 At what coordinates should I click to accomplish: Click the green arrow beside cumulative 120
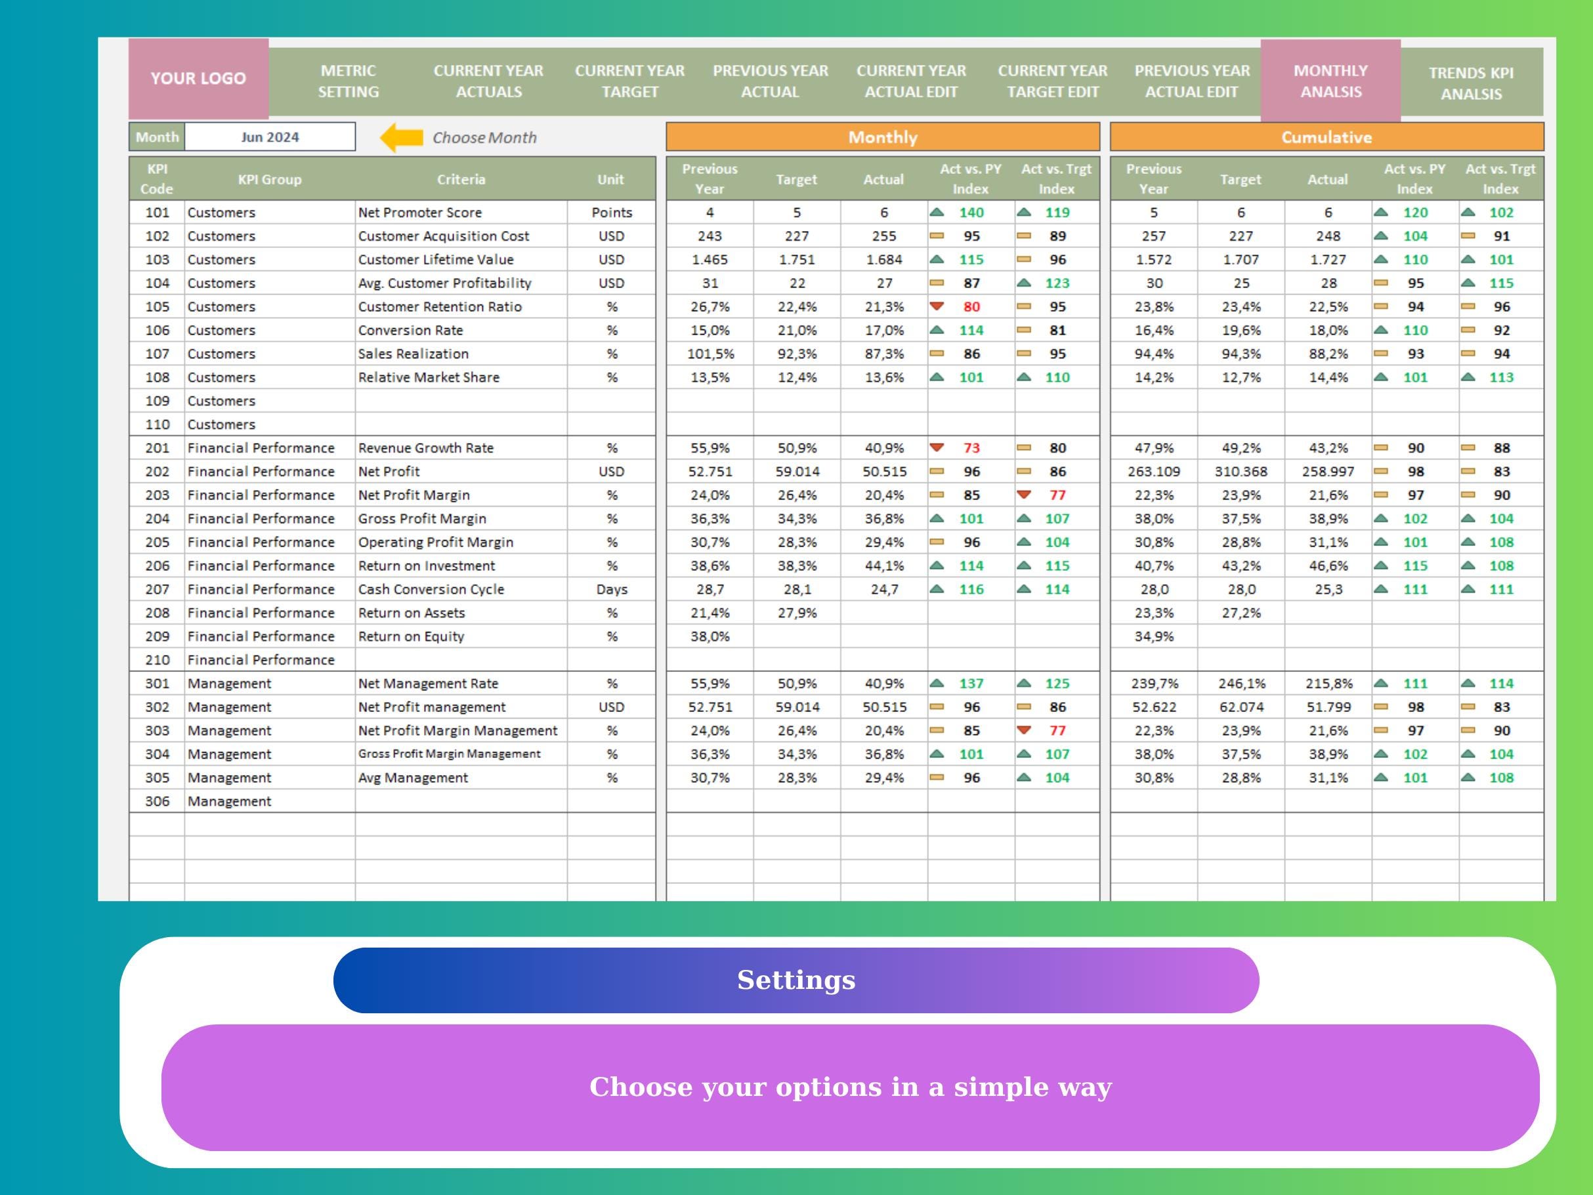(x=1381, y=213)
